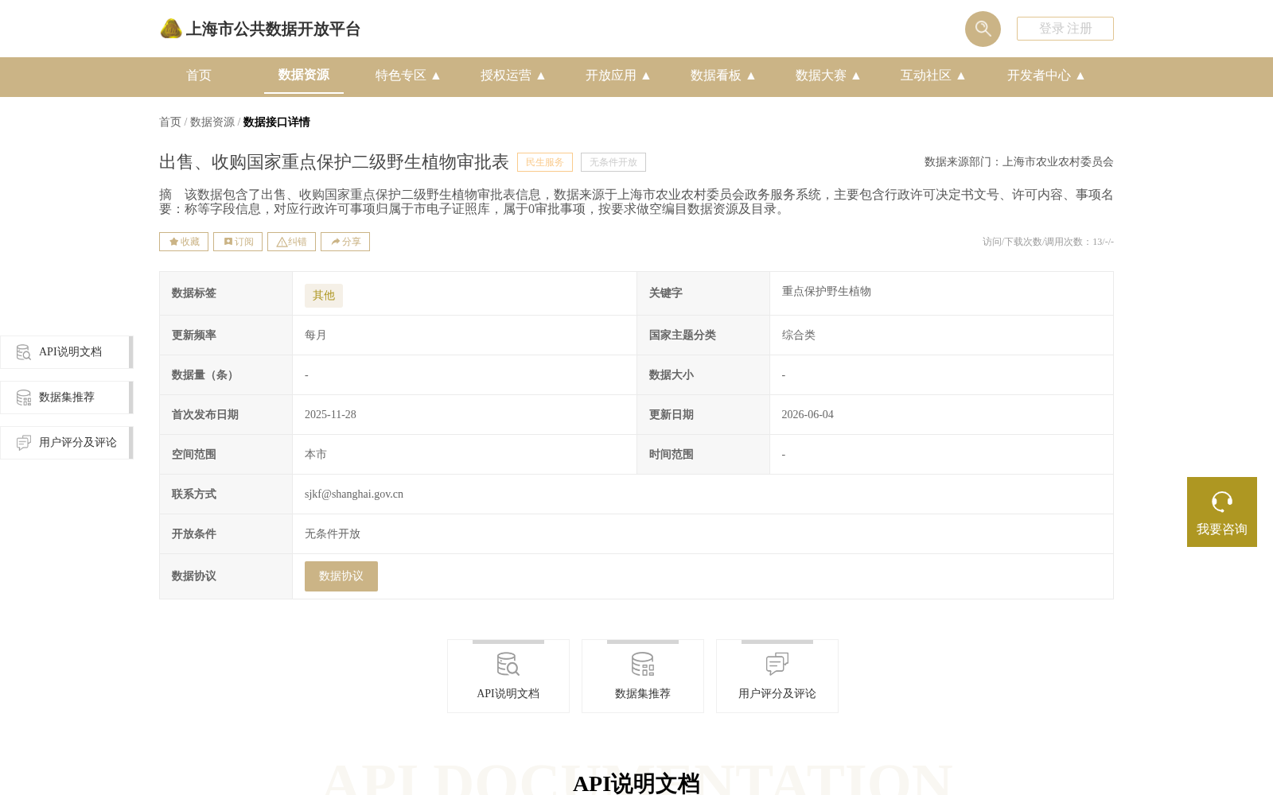The image size is (1273, 795).
Task: Expand the 数据看板 menu
Action: pos(723,76)
